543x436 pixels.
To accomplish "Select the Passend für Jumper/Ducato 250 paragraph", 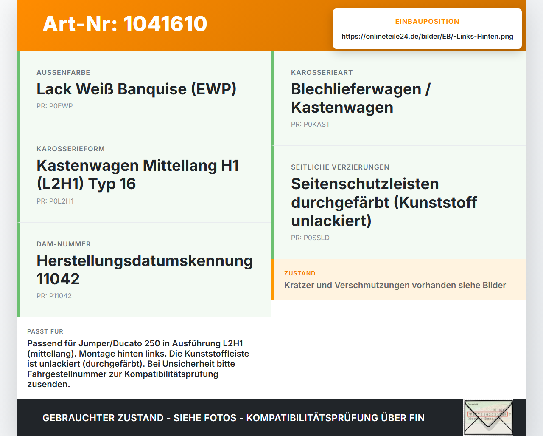I will [138, 364].
